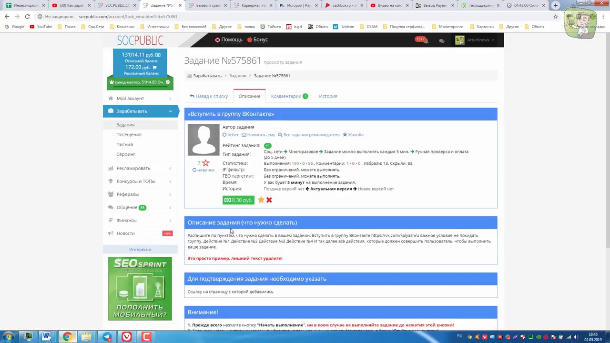Screen dimensions: 610x343
Task: Click the RU language indicator in tray
Action: [x=459, y=336]
